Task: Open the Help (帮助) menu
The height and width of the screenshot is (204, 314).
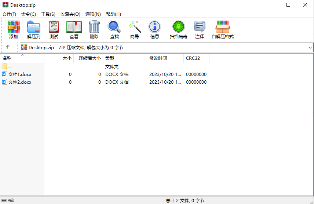Action: coord(113,14)
